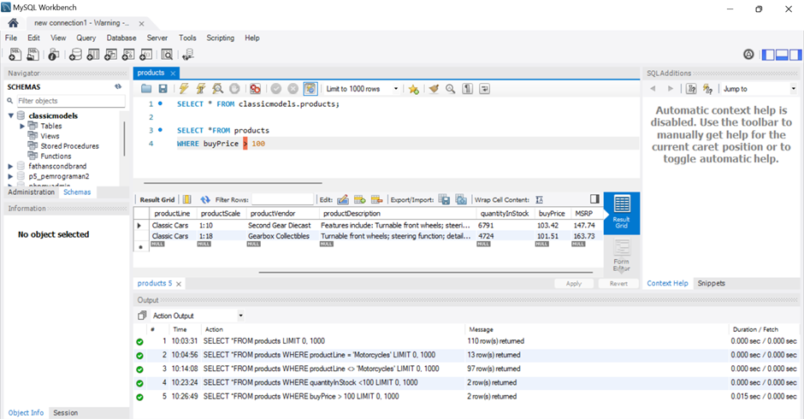Image resolution: width=804 pixels, height=419 pixels.
Task: Refresh the schemas list
Action: [118, 86]
